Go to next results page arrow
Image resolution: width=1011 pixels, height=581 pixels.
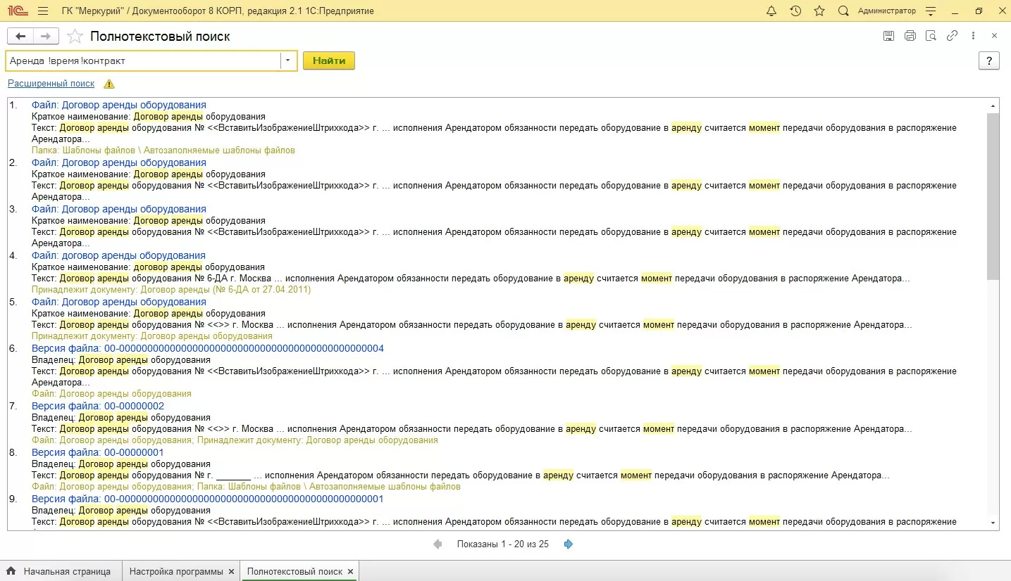tap(569, 544)
